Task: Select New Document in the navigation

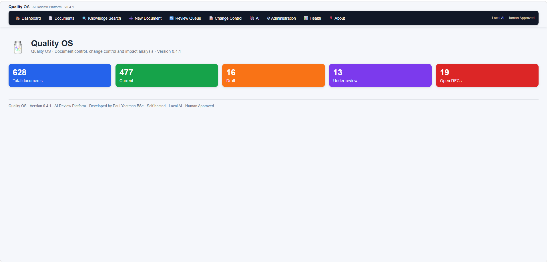Action: click(145, 18)
